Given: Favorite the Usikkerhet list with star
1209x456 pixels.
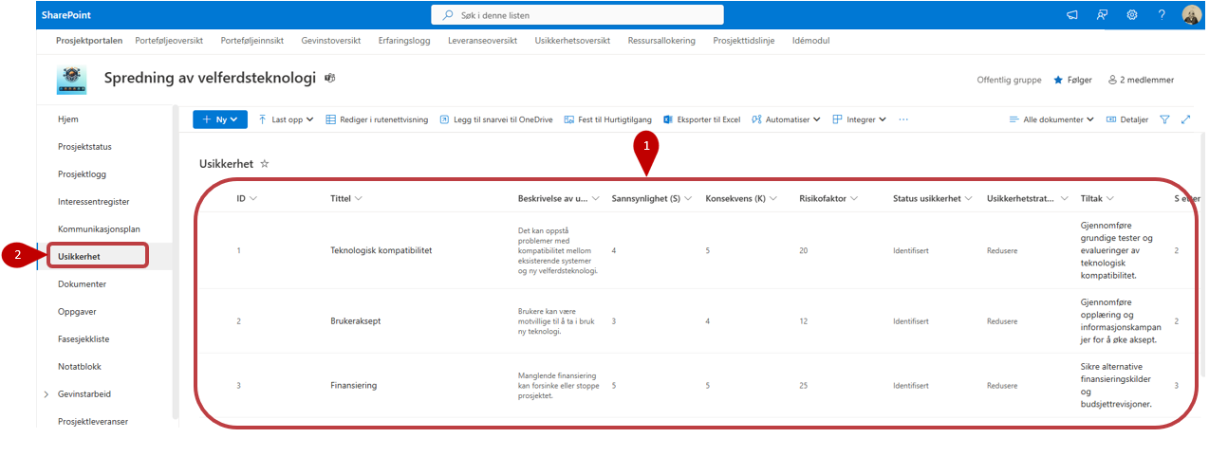Looking at the screenshot, I should click(265, 164).
